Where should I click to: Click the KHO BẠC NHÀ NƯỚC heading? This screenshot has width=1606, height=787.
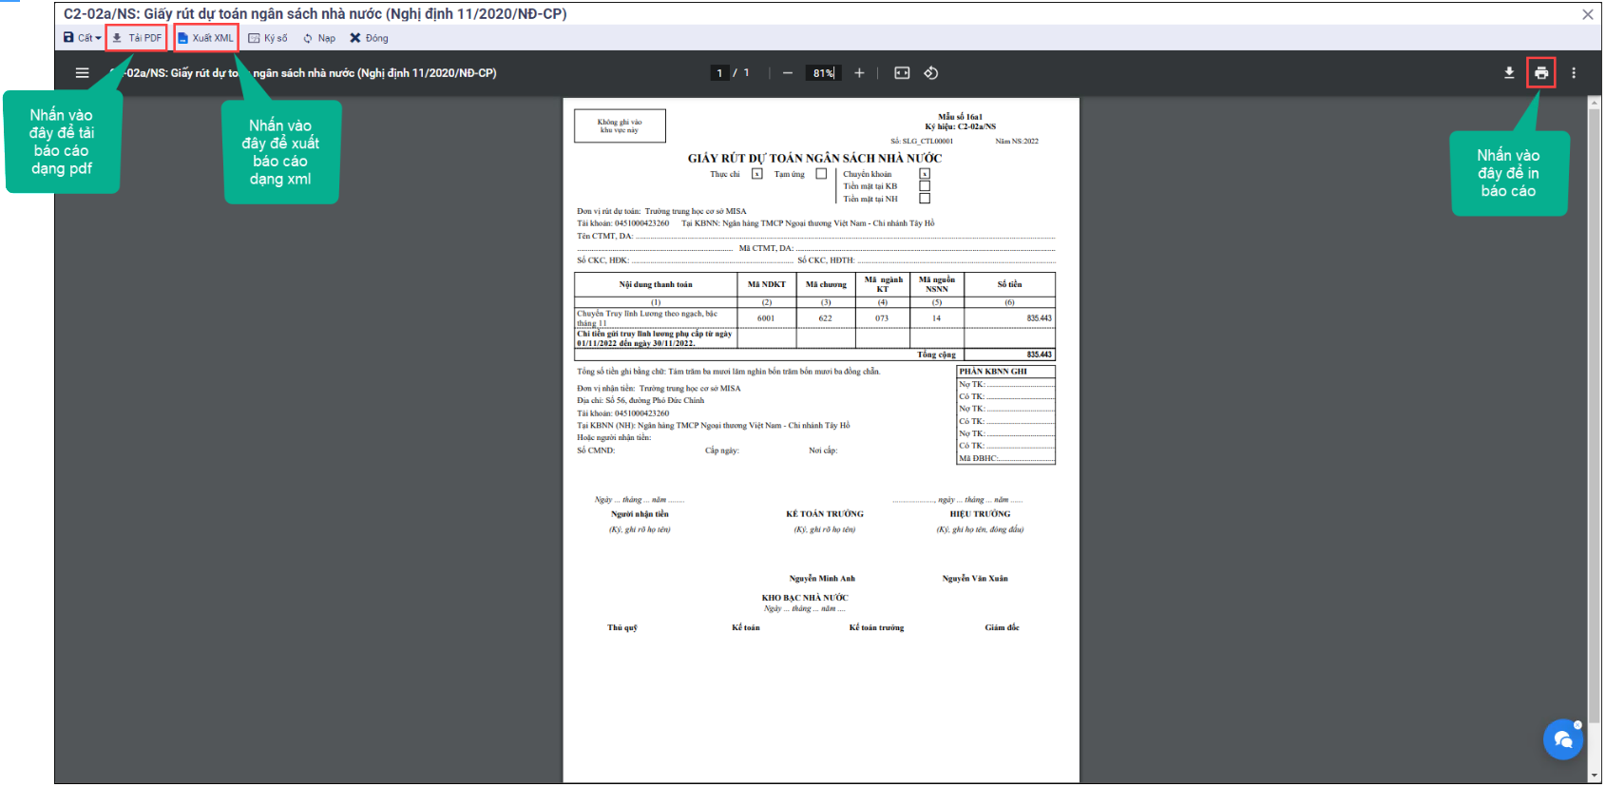point(805,598)
